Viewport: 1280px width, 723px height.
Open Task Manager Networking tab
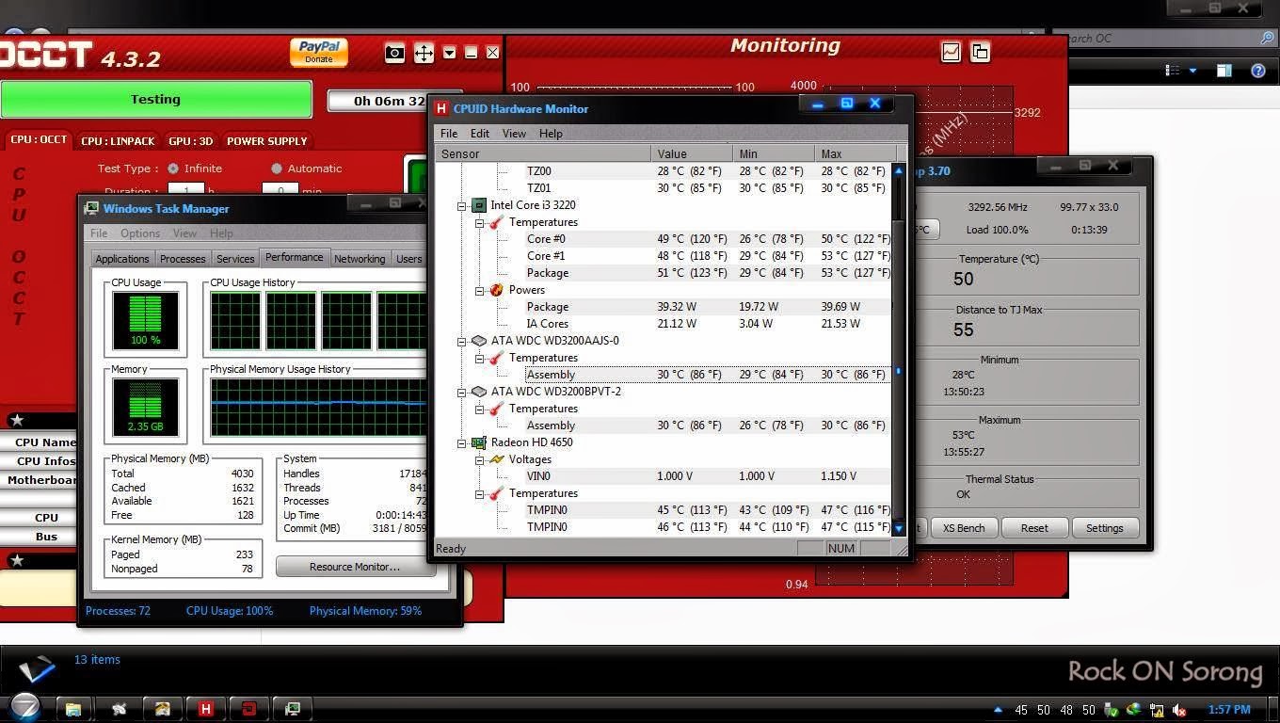pyautogui.click(x=360, y=259)
